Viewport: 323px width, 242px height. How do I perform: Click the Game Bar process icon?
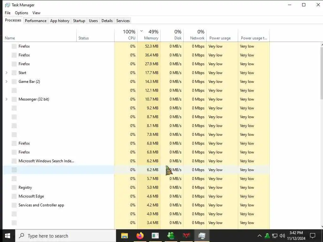(14, 82)
